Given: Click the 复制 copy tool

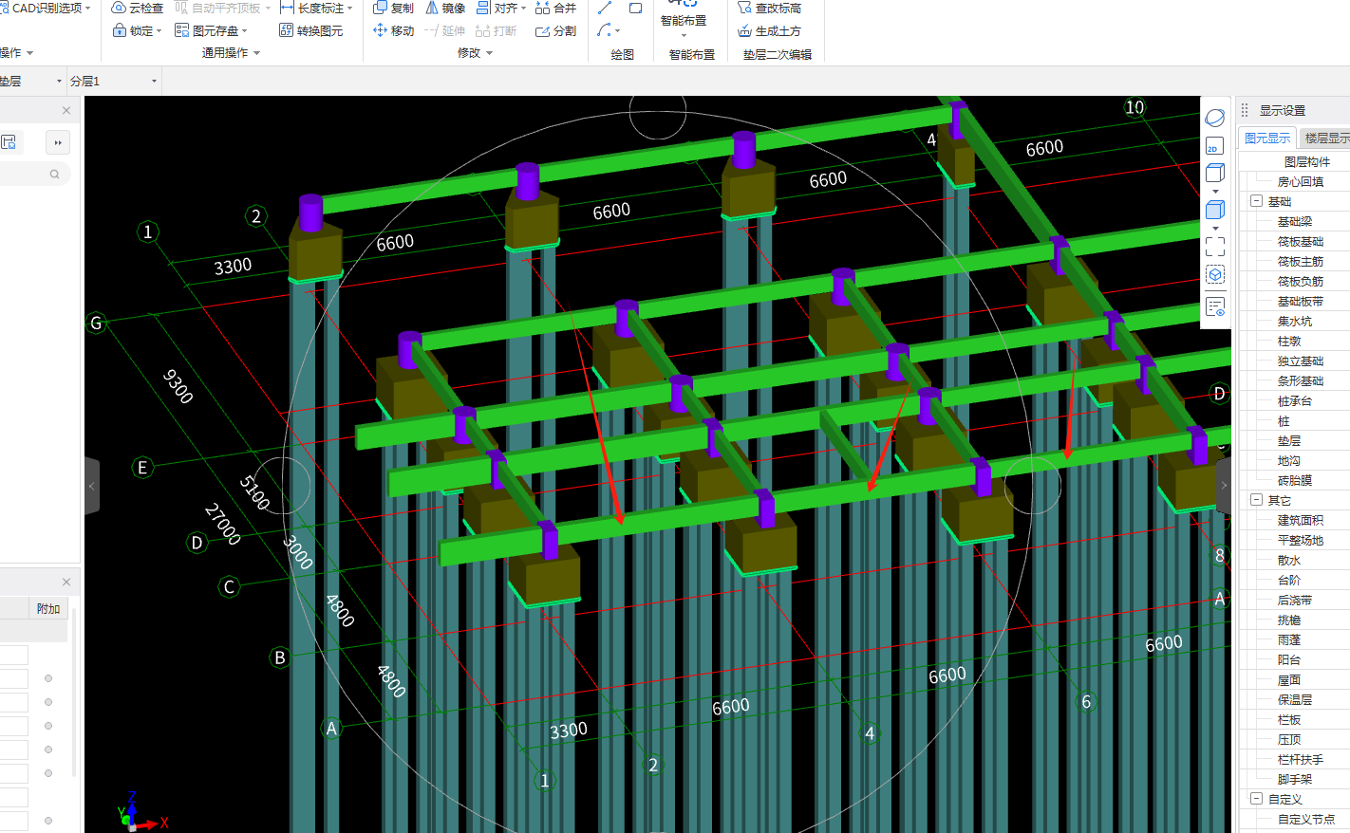Looking at the screenshot, I should pos(393,8).
